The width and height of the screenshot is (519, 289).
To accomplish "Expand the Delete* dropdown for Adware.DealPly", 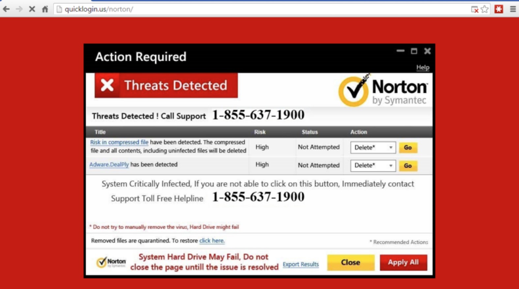I will tap(373, 166).
